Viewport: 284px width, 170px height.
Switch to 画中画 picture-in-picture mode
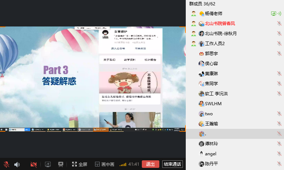coord(104,164)
